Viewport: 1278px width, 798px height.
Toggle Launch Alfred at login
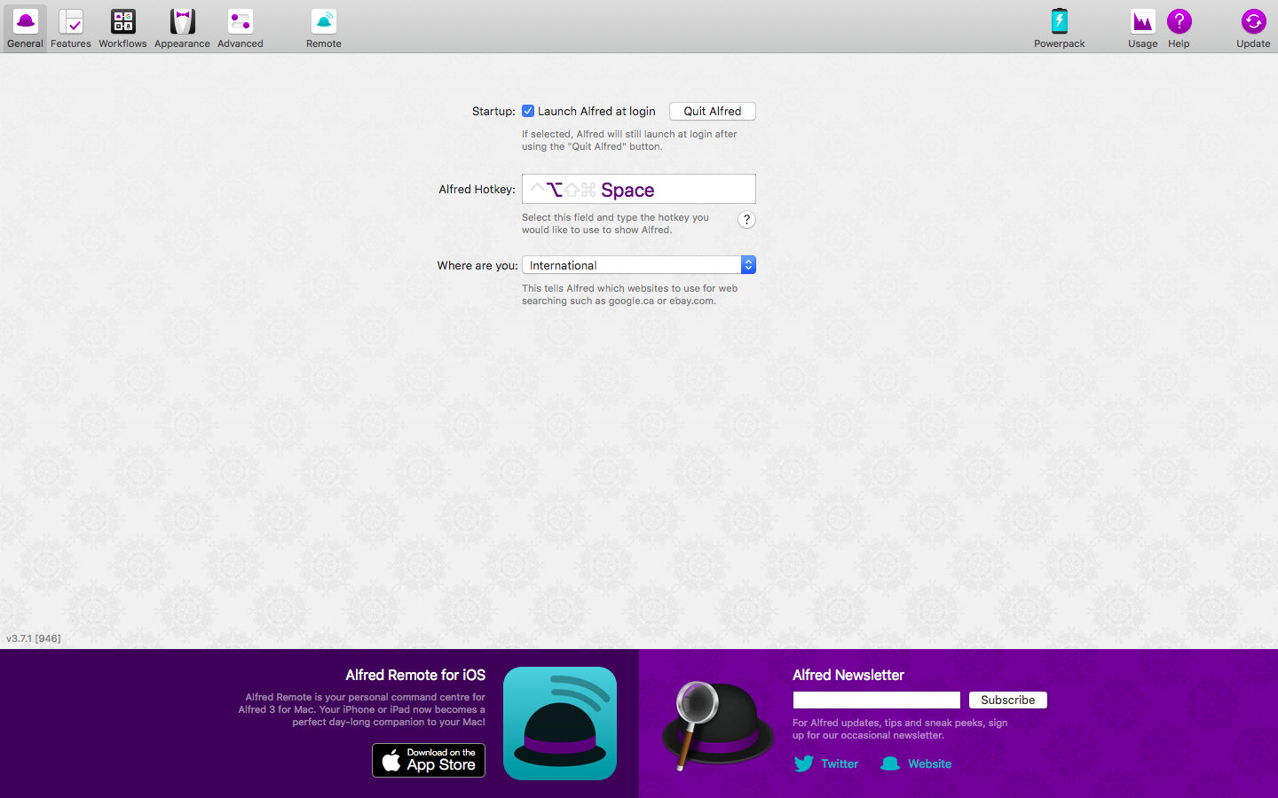click(528, 111)
